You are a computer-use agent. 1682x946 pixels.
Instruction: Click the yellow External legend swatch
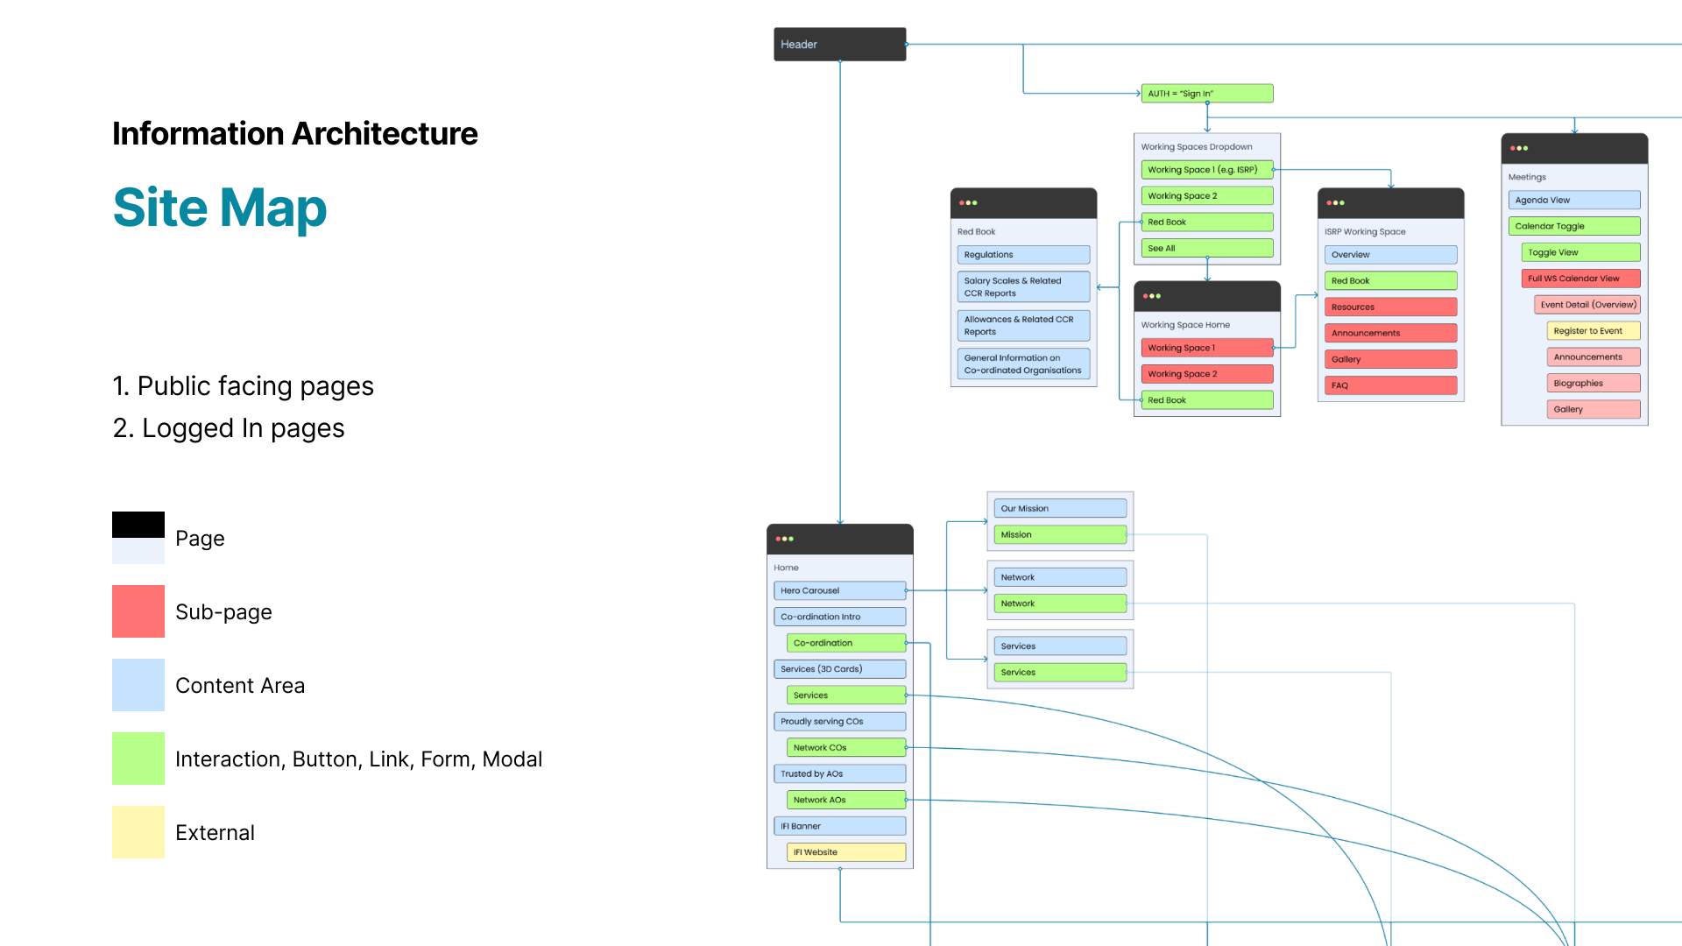coord(138,831)
